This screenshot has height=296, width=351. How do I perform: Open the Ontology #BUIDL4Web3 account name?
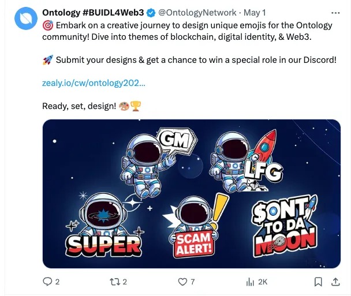(93, 13)
